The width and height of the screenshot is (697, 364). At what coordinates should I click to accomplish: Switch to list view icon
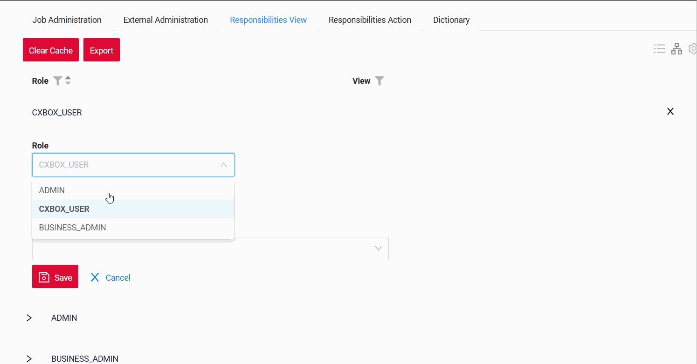tap(659, 49)
